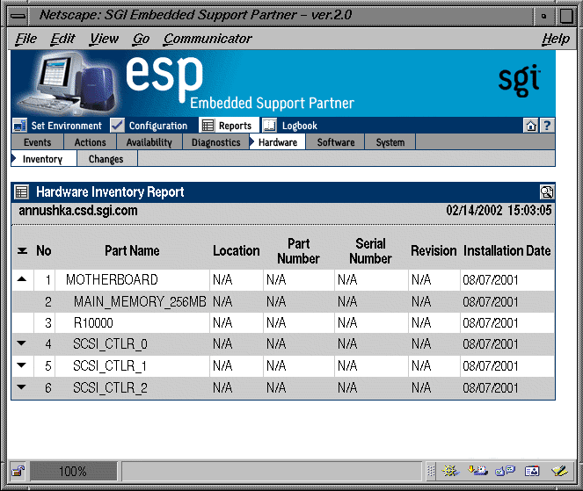This screenshot has width=583, height=491.
Task: Open the window menu button in title bar
Action: [18, 16]
